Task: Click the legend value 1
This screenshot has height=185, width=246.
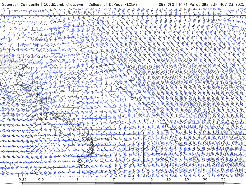Action: coord(59,179)
